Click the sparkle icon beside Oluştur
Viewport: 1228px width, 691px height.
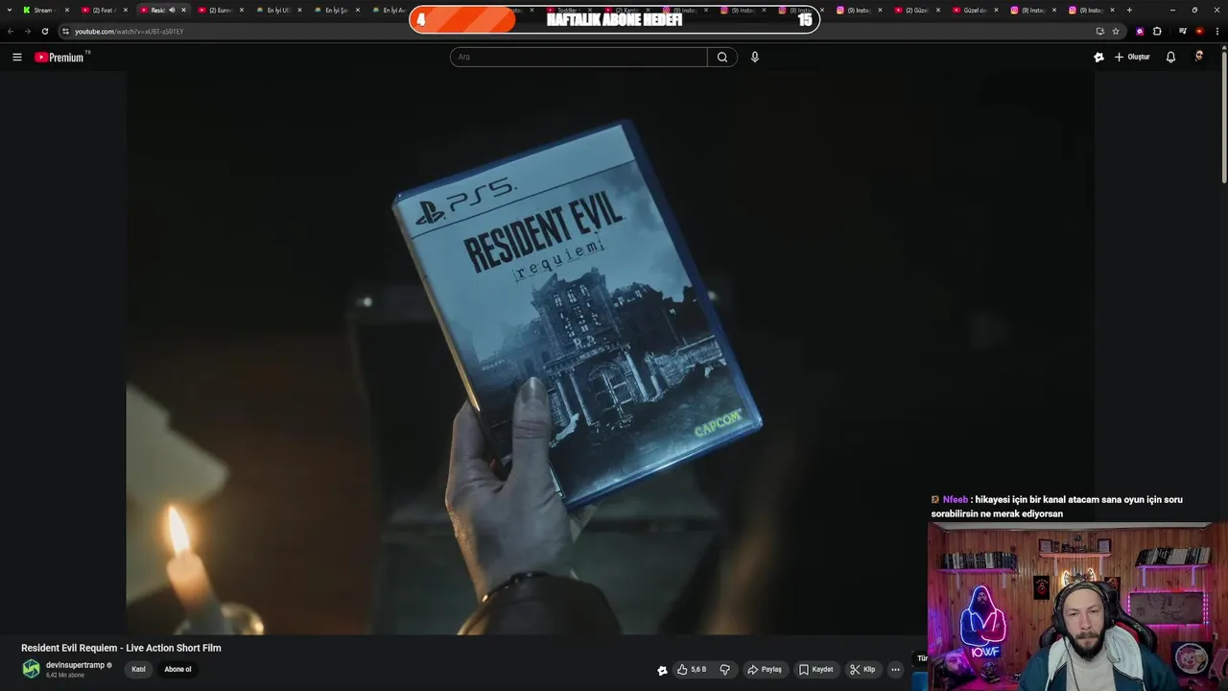[x=1098, y=57]
